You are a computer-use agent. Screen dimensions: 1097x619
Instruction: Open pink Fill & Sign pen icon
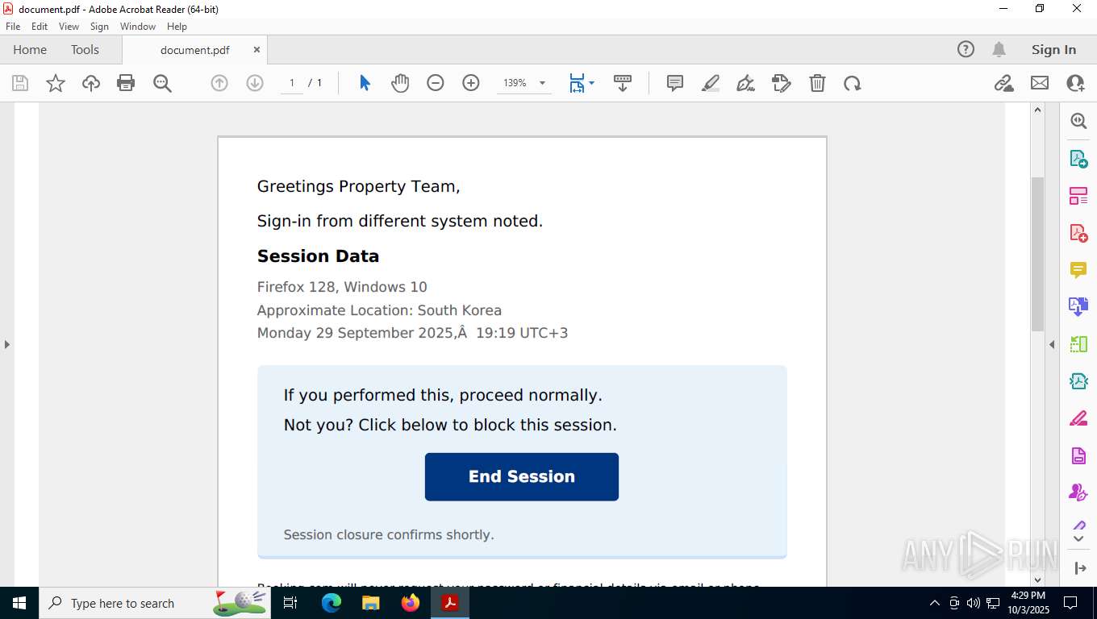tap(1078, 418)
